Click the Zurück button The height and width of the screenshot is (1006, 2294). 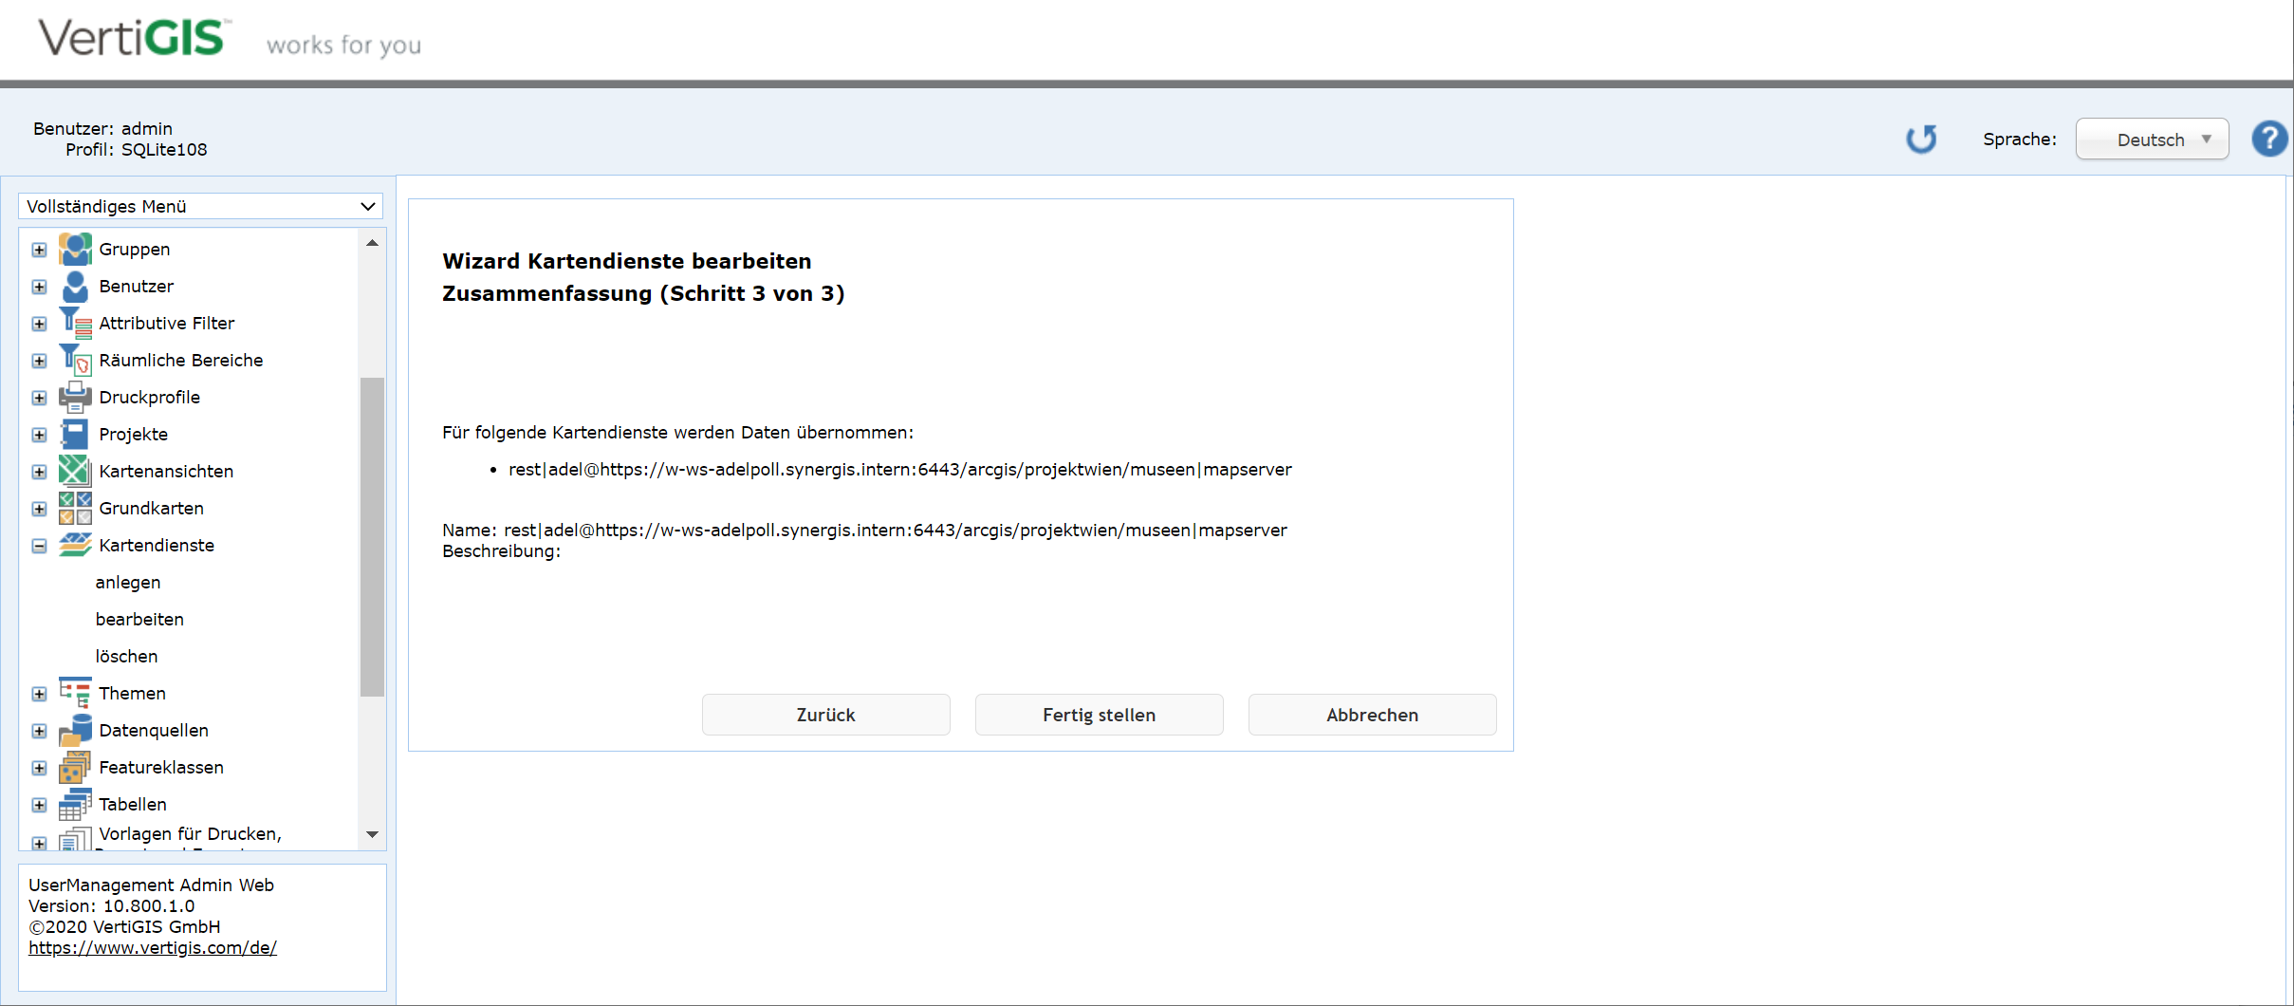click(x=826, y=715)
